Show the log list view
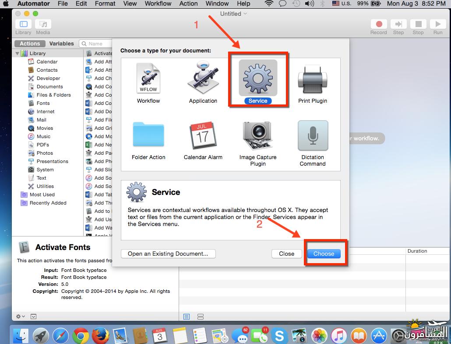The height and width of the screenshot is (344, 451). 187,316
